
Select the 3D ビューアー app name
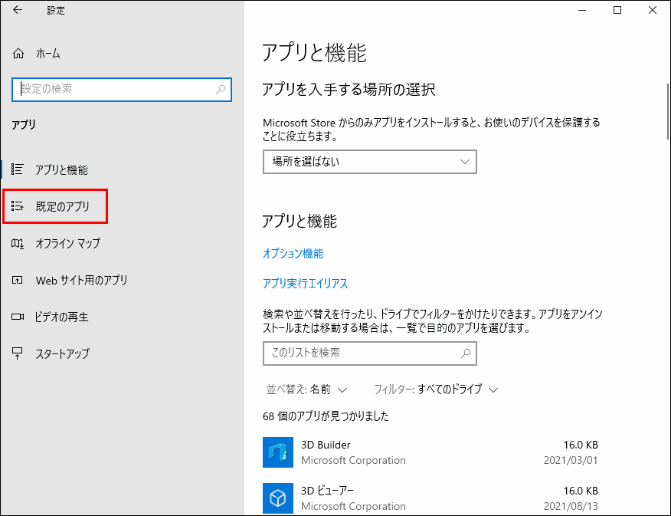327,491
